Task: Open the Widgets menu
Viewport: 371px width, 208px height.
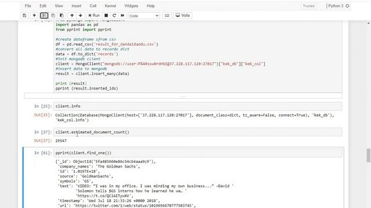Action: (x=131, y=6)
